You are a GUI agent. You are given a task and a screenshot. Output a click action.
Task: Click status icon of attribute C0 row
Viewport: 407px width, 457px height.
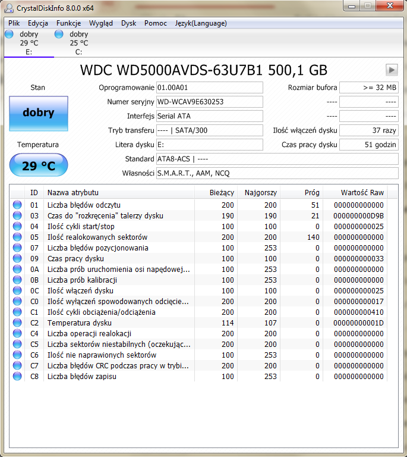(17, 301)
